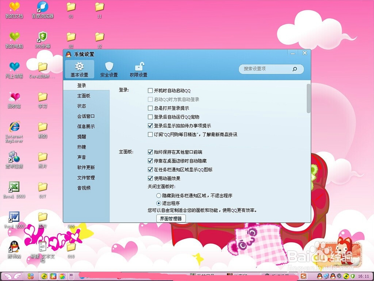Select the 11 folder
The height and width of the screenshot is (281, 374).
click(100, 10)
